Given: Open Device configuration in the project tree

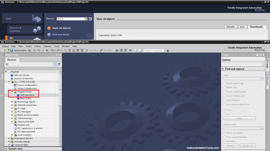Looking at the screenshot, I should point(27,85).
